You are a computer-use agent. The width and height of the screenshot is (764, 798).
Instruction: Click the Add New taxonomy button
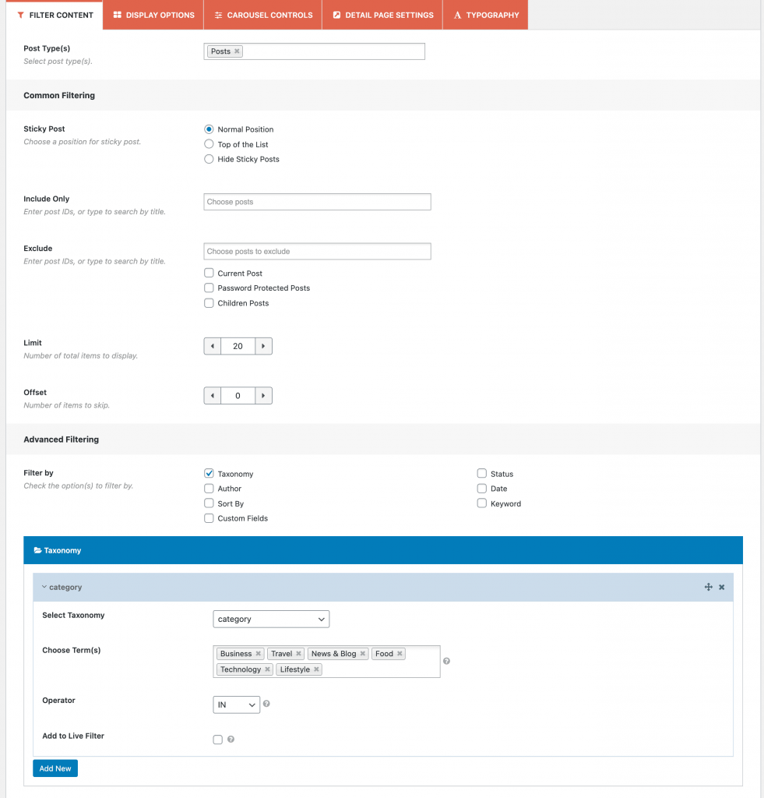(x=55, y=768)
